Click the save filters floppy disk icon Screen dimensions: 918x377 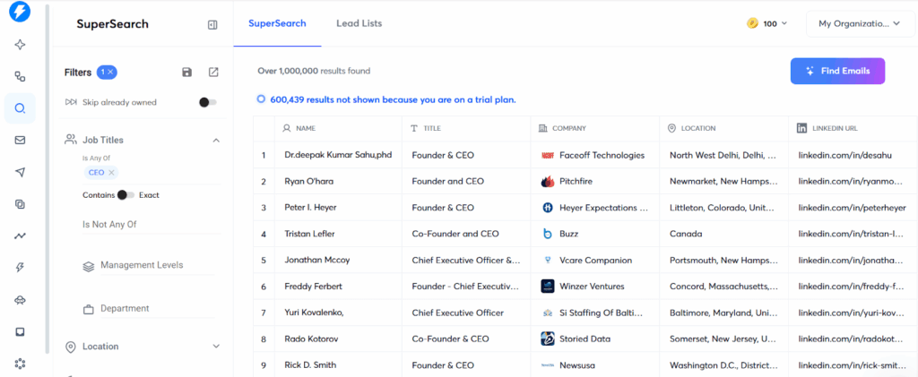pyautogui.click(x=186, y=73)
